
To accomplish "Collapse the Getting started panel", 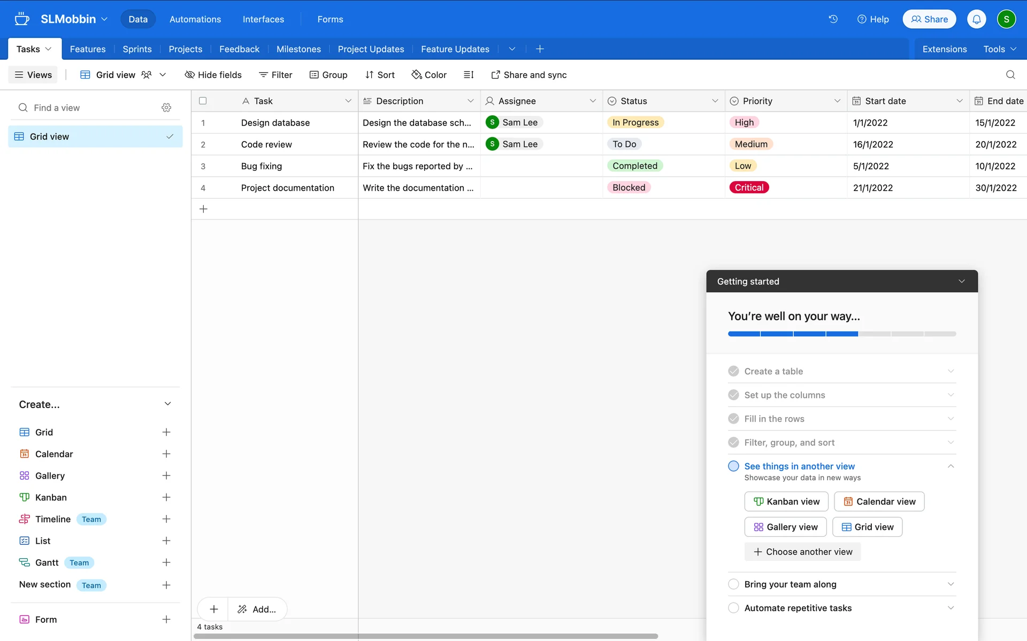I will 961,282.
